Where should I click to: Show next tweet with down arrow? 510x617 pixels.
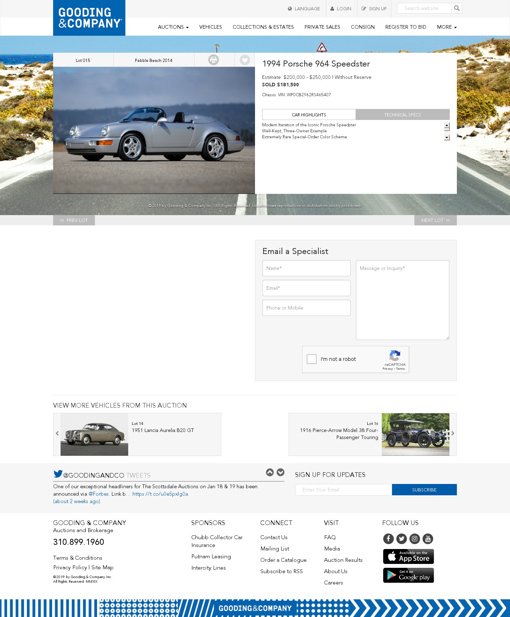point(280,472)
